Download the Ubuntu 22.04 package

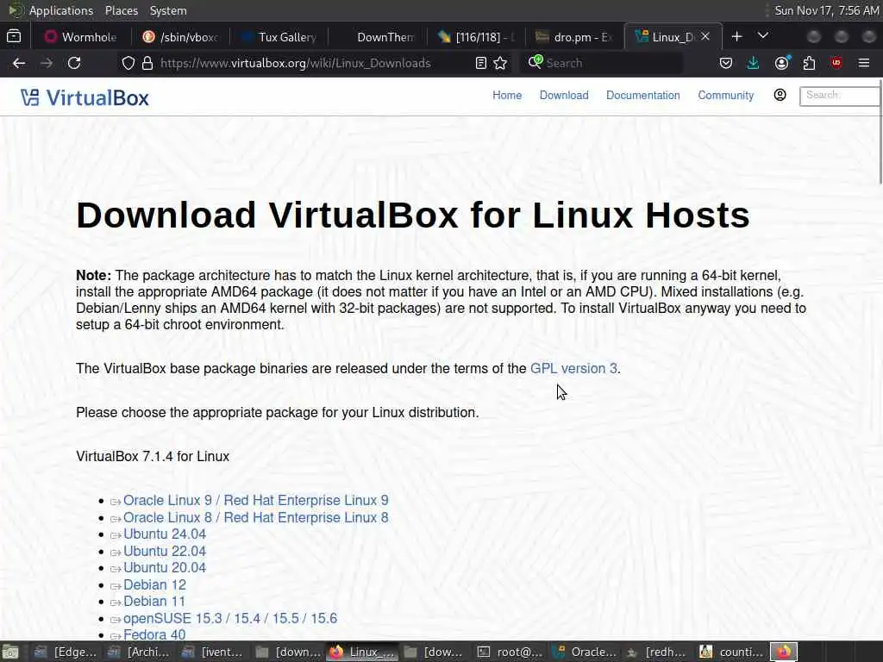[165, 551]
